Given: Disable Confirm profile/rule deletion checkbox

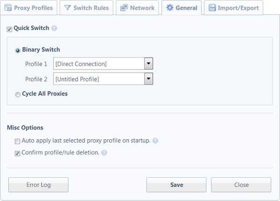Looking at the screenshot, I should coord(17,153).
